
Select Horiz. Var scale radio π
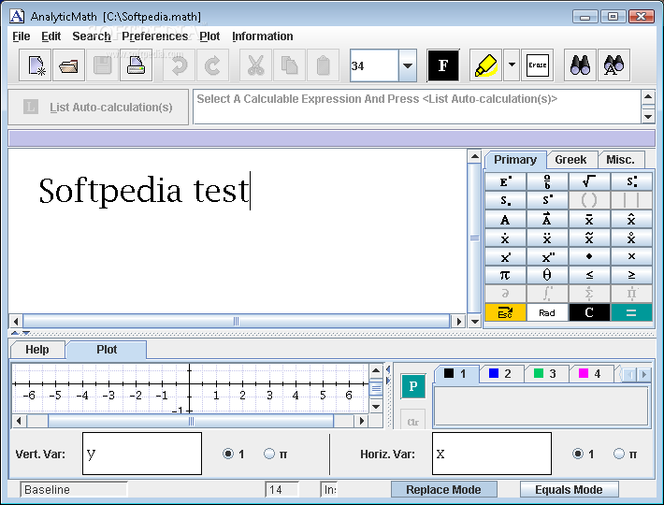pos(619,454)
